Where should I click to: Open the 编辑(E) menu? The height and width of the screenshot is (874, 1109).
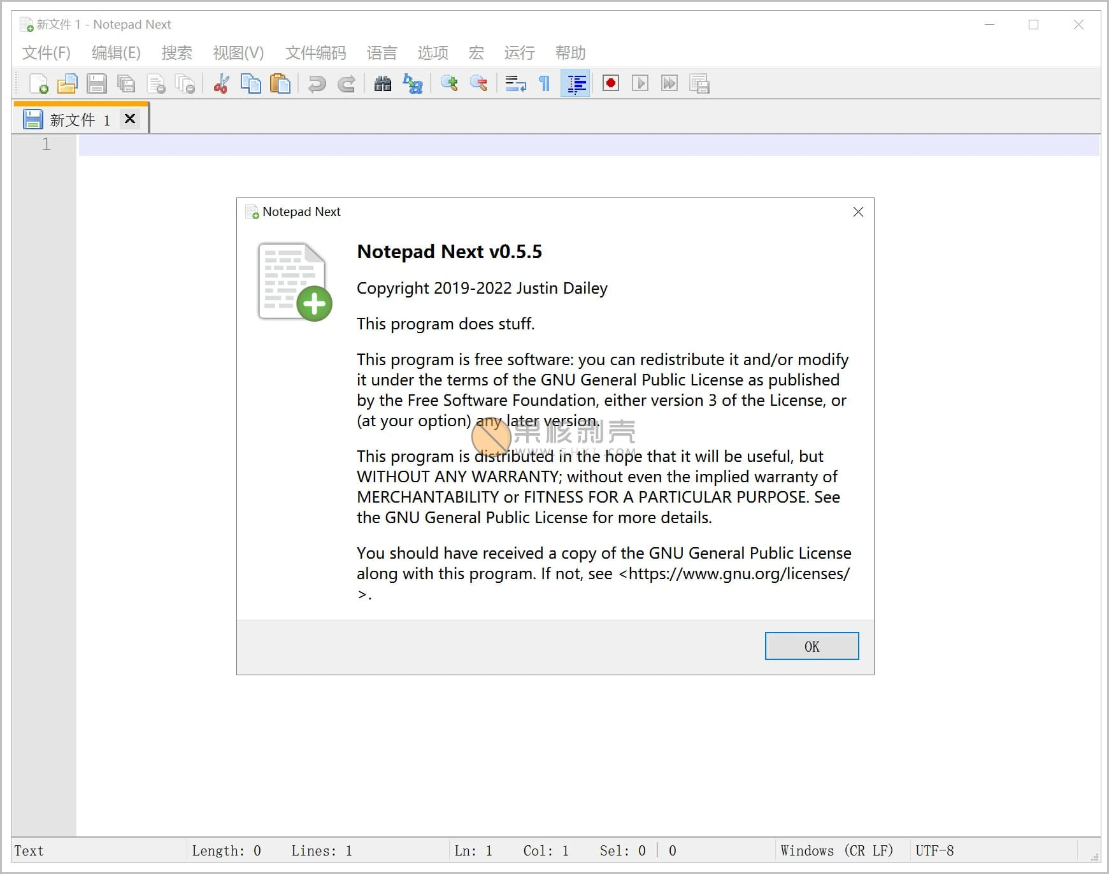pos(116,53)
